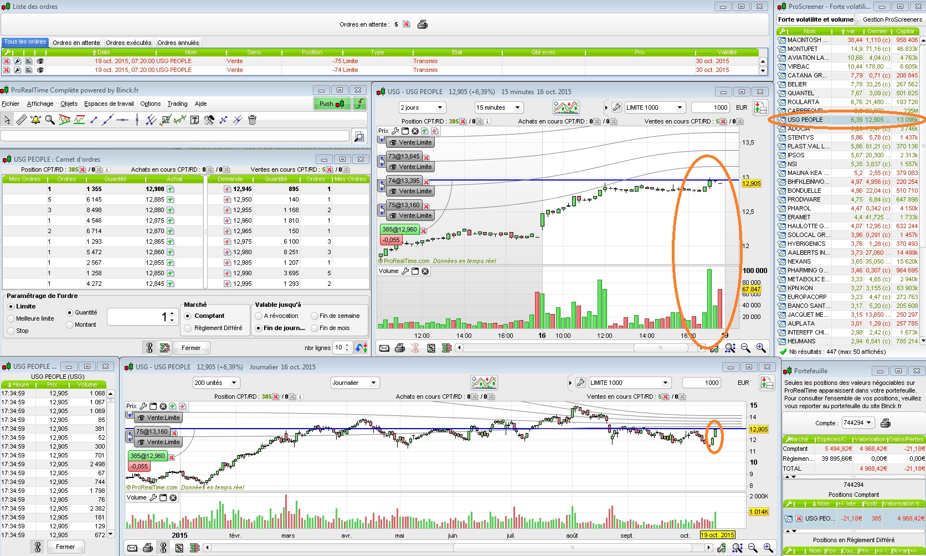
Task: Select the arrow cursor tool
Action: tap(7, 120)
